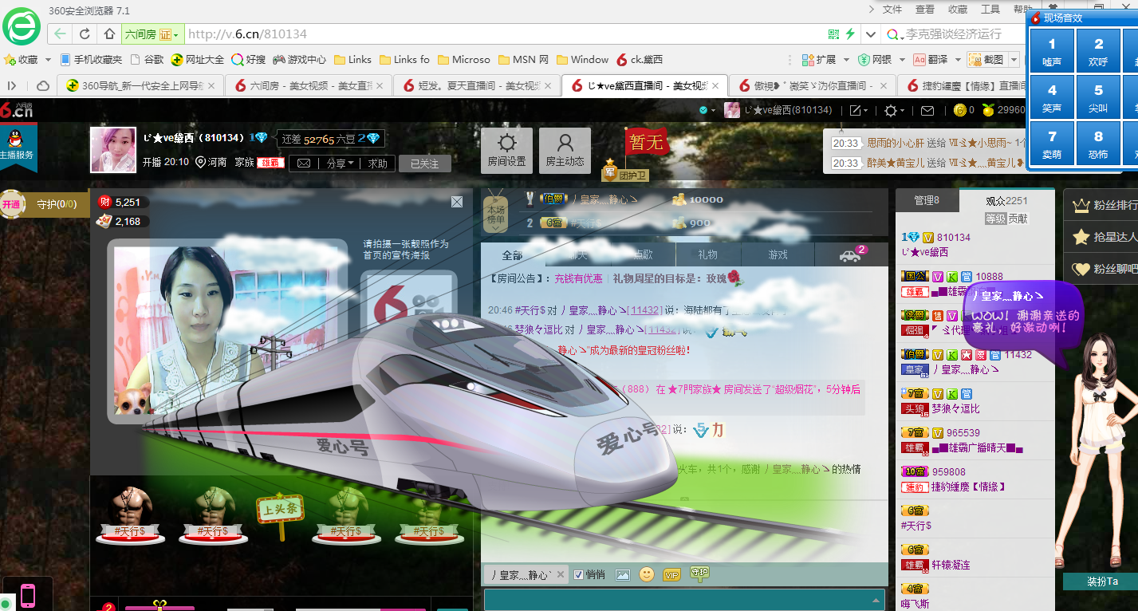Open the 工具 browser menu

[990, 10]
